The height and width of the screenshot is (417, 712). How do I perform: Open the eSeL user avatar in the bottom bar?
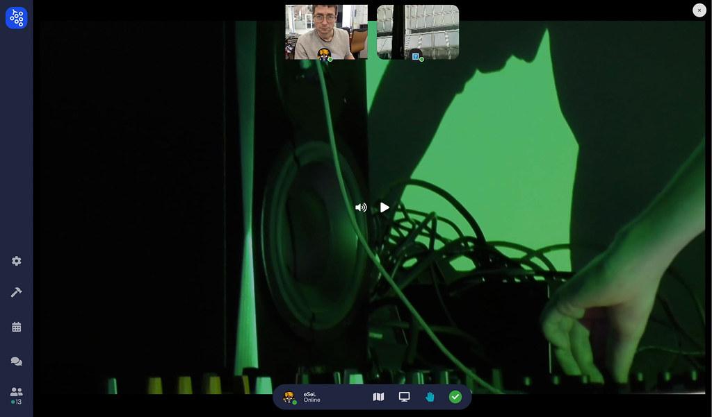[289, 398]
